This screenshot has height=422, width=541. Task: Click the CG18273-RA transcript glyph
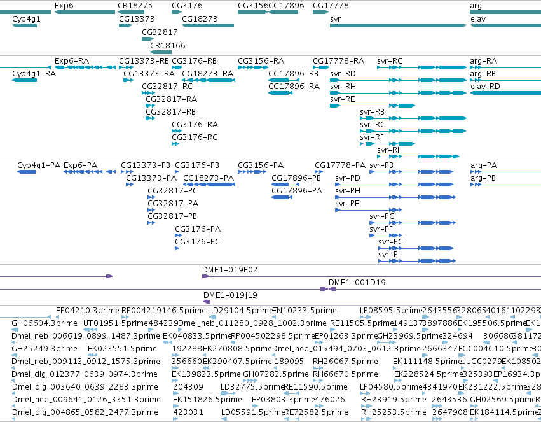point(209,80)
